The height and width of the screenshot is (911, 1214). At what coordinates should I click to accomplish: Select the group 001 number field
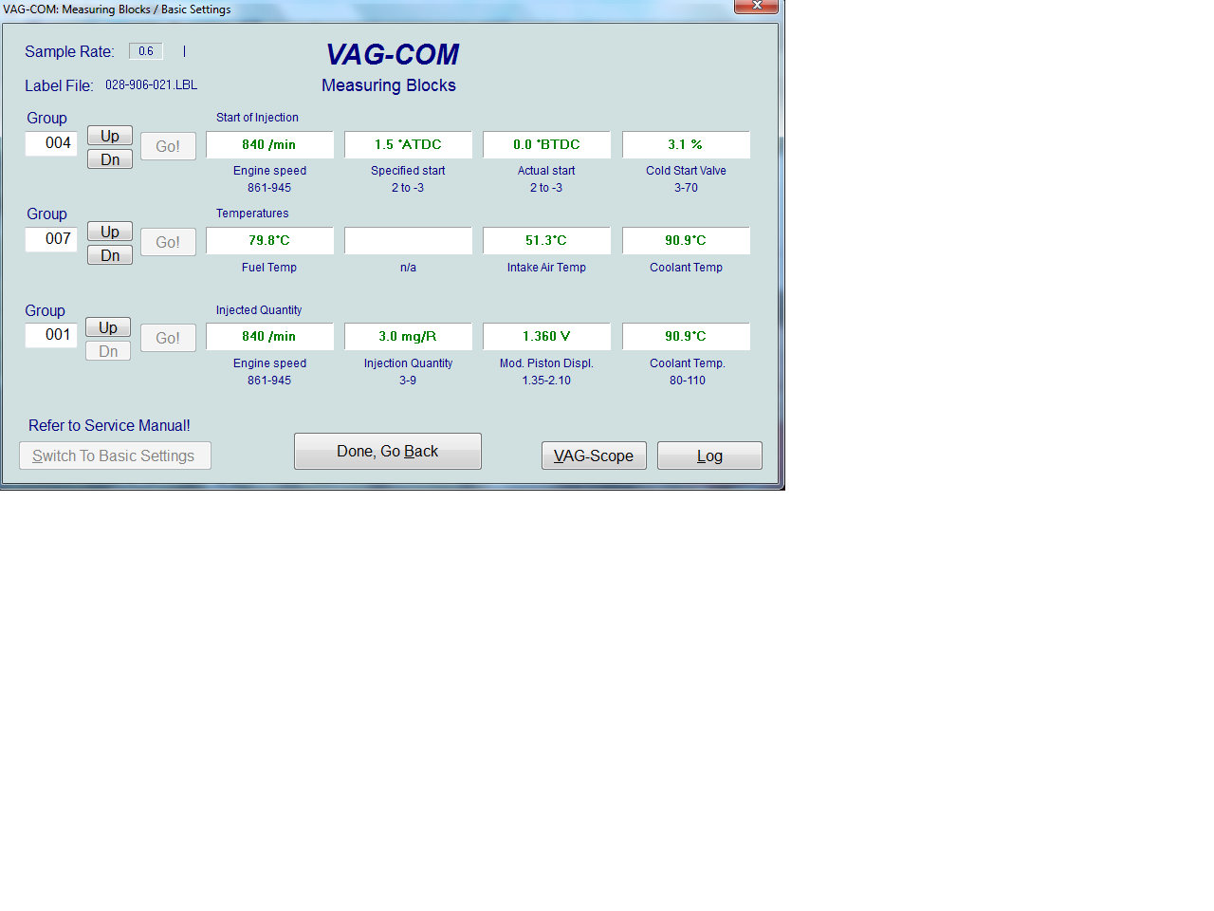[x=51, y=335]
